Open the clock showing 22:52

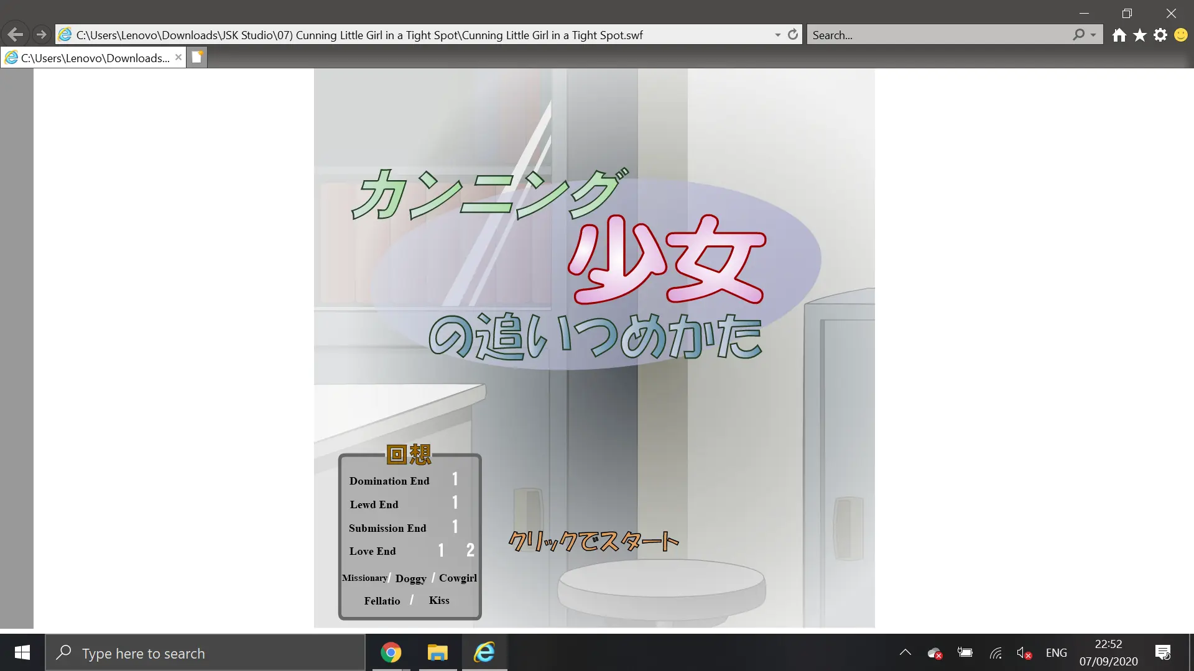[x=1109, y=653]
